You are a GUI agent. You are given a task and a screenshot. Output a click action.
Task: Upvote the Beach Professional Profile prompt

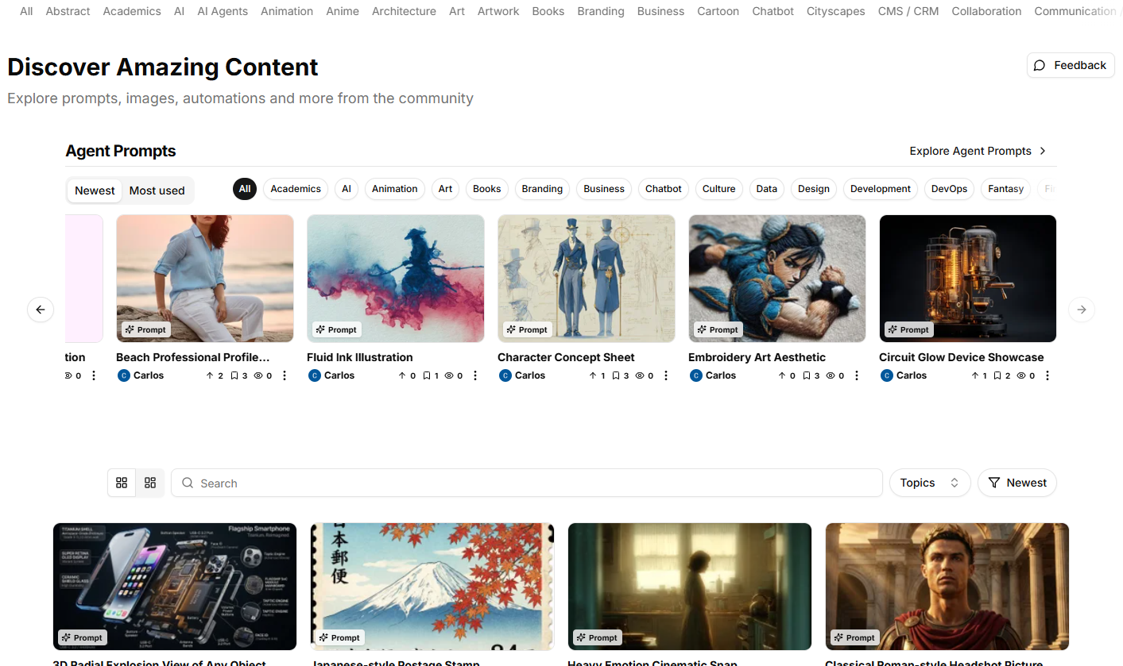coord(211,375)
